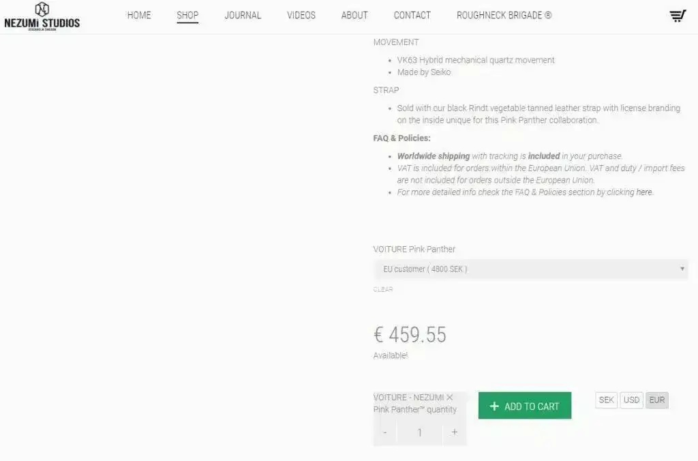Viewport: 698px width, 461px height.
Task: Click the Nezumi Studios logo
Action: click(x=42, y=16)
